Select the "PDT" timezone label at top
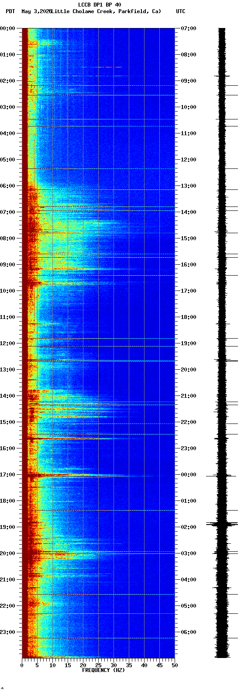 coord(10,11)
